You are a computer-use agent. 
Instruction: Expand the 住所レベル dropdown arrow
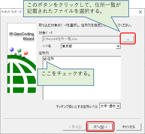(118, 106)
